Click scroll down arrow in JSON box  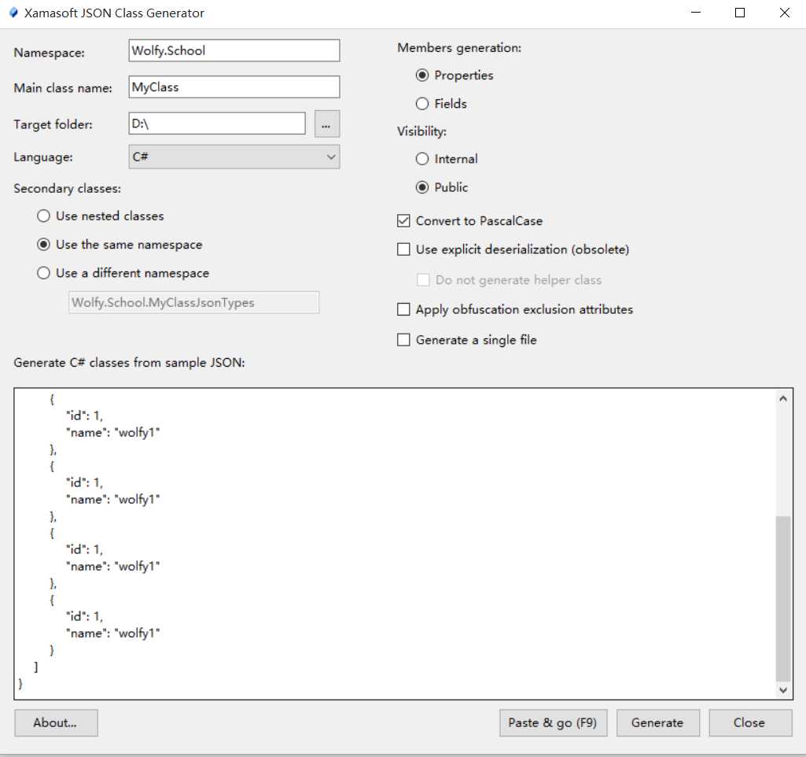pyautogui.click(x=783, y=690)
